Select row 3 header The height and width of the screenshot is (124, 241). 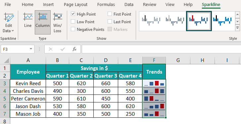5,83
